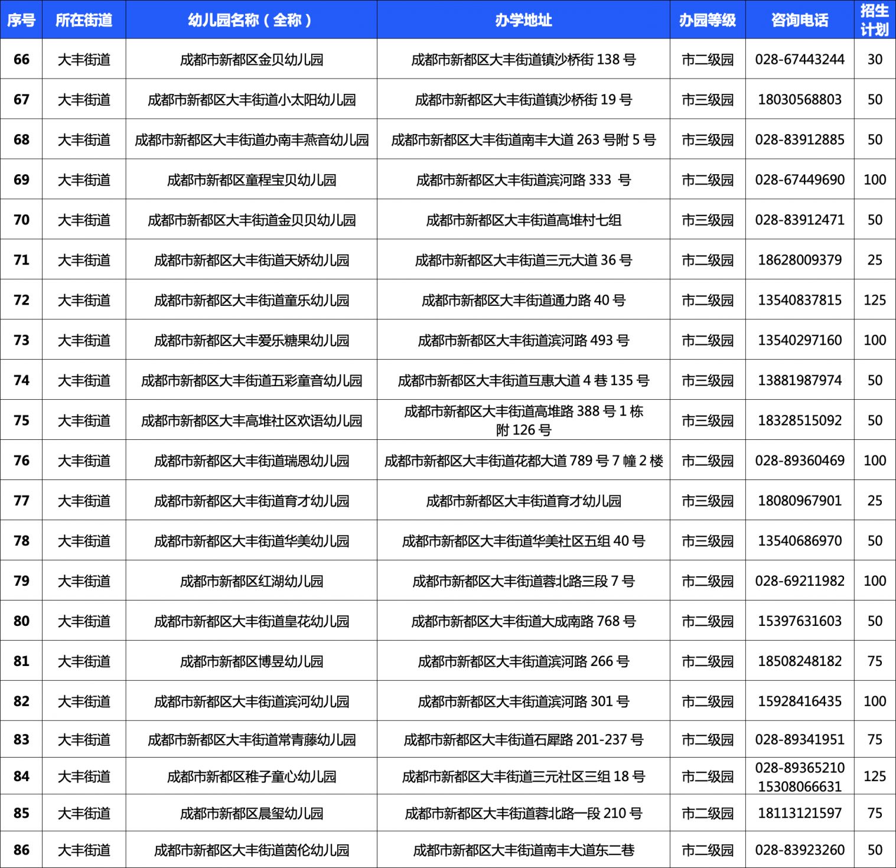Click the 招生计划 column header
The width and height of the screenshot is (896, 868).
pyautogui.click(x=875, y=20)
